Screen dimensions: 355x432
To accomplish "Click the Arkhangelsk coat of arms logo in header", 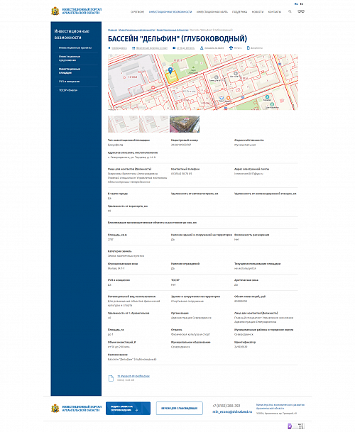I will pyautogui.click(x=55, y=11).
